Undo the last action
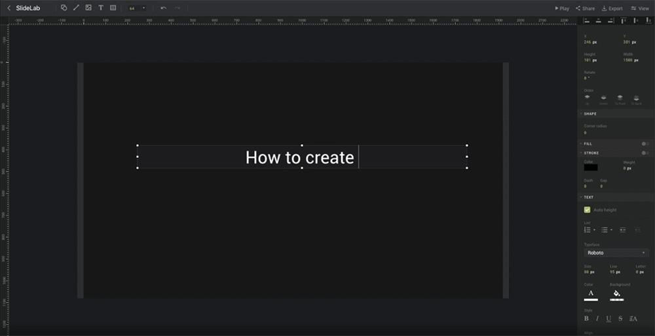The image size is (655, 336). coord(163,8)
